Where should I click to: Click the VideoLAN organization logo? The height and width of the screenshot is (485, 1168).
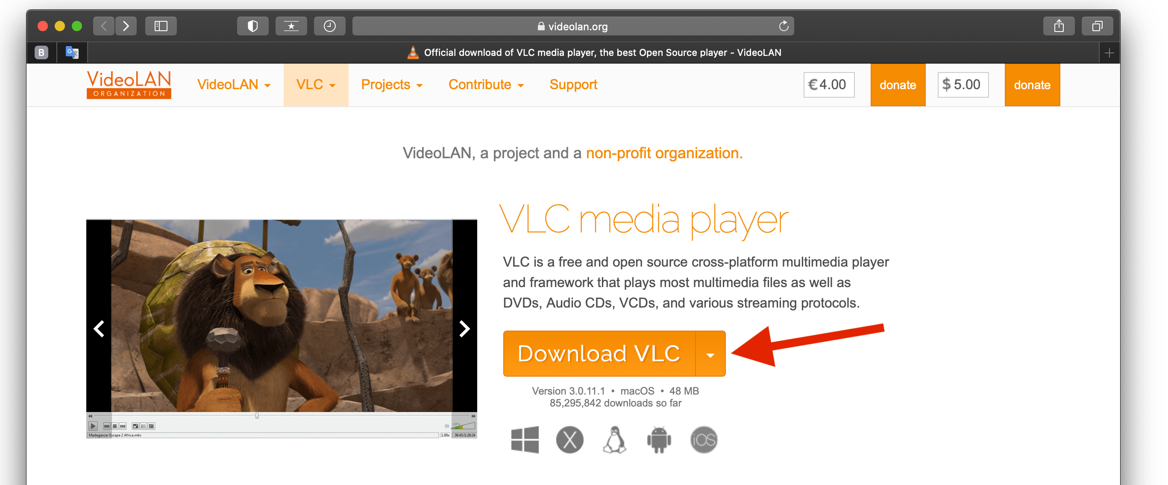pos(127,84)
